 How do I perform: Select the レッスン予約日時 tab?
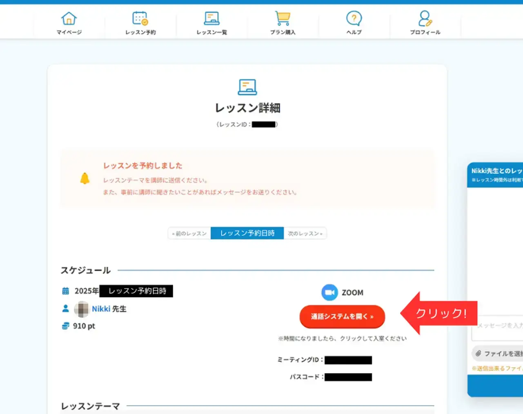[x=247, y=234]
